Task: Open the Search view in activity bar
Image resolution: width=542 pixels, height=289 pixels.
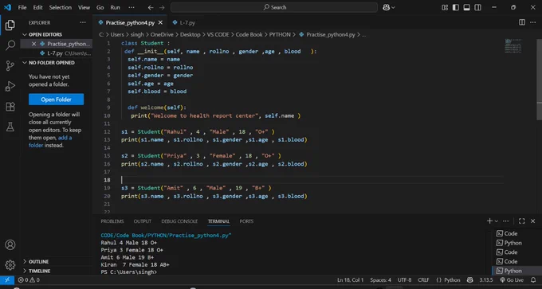Action: point(10,45)
